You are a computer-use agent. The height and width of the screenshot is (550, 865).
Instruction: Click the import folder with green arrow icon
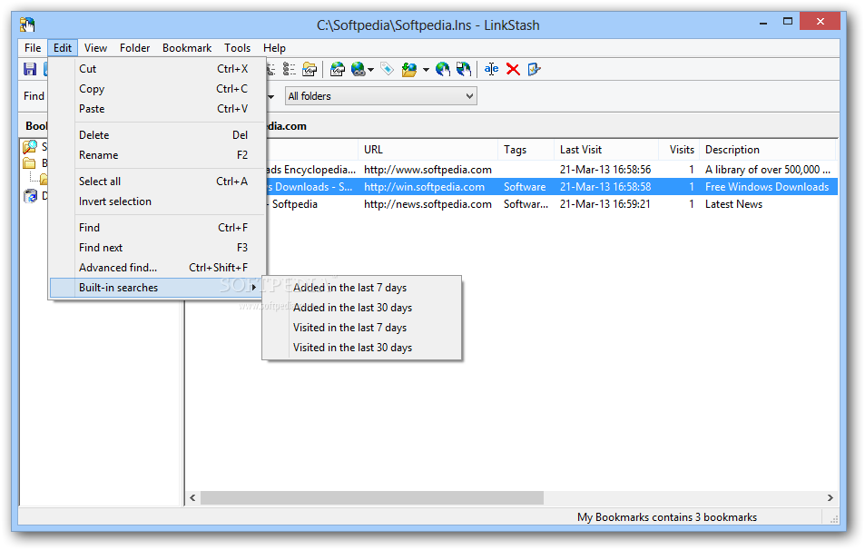tap(409, 69)
